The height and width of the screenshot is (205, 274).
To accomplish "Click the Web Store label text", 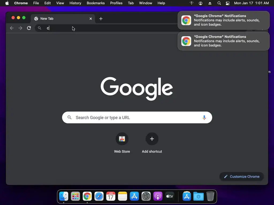I will pos(122,152).
